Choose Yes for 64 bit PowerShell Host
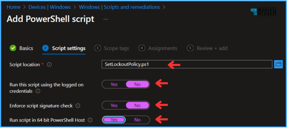The height and width of the screenshot is (128, 287). click(x=114, y=120)
